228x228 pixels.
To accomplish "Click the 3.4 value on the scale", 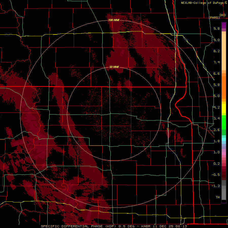I will click(x=217, y=119).
